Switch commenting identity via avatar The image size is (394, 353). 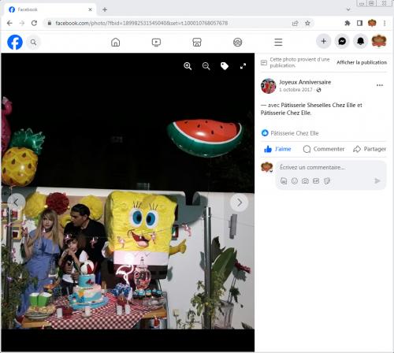click(x=267, y=167)
